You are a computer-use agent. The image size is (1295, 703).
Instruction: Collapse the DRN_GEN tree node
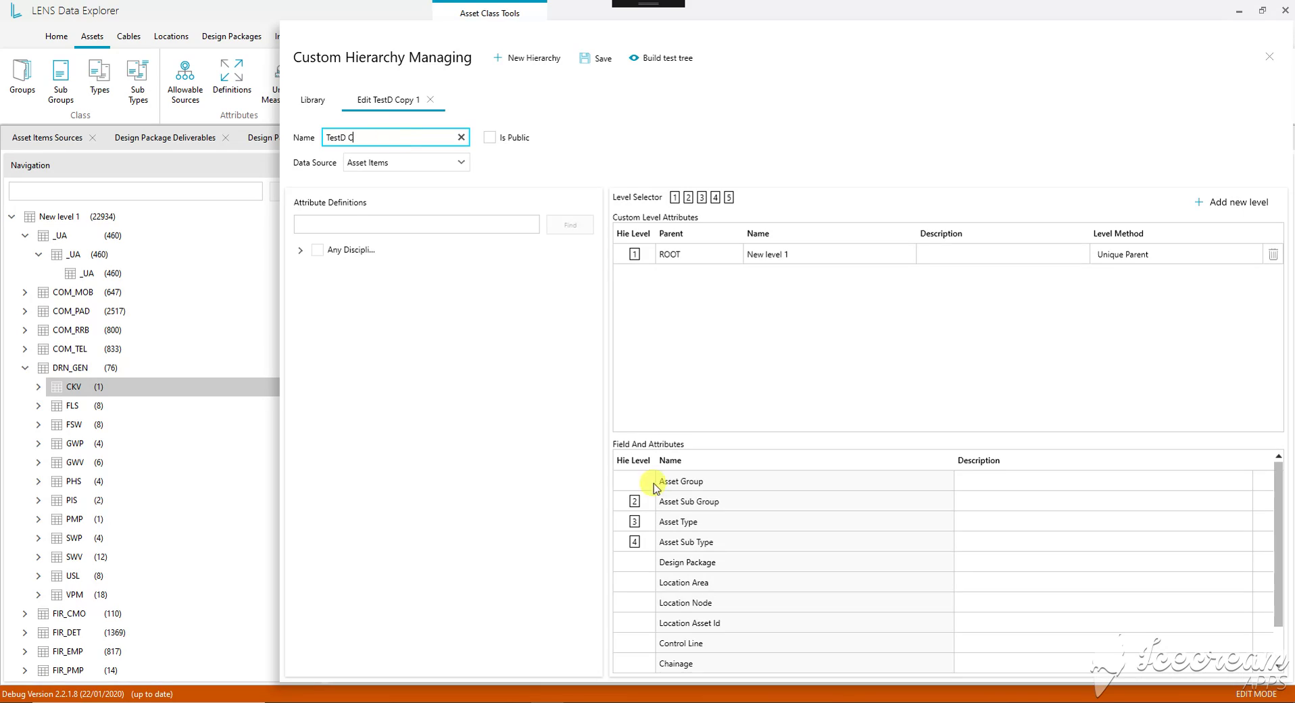coord(25,368)
